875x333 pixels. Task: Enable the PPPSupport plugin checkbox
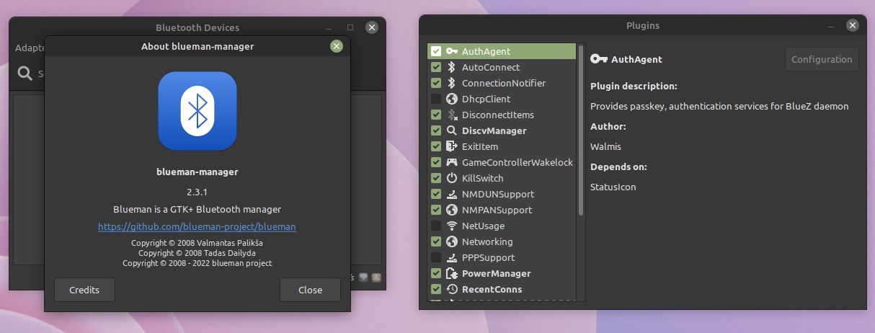(436, 257)
